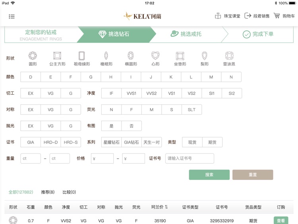
Task: Toggle certificate filter HRD-S
Action: 71,142
